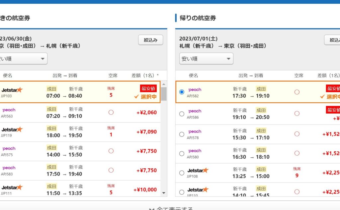Viewport: 340px width, 210px height.
Task: Click the Jetstar logo for flight JJP111
Action: [12, 187]
